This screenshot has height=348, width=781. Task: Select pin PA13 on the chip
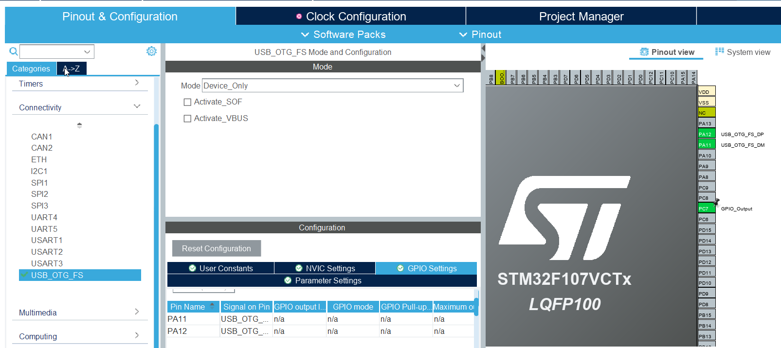707,123
